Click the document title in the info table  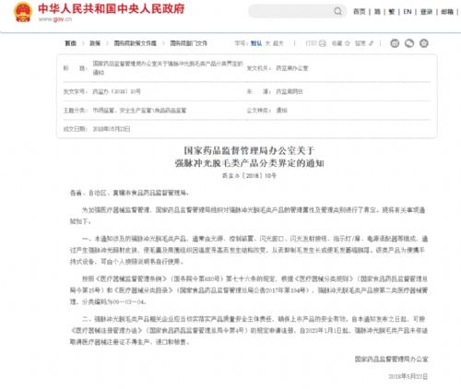click(168, 68)
